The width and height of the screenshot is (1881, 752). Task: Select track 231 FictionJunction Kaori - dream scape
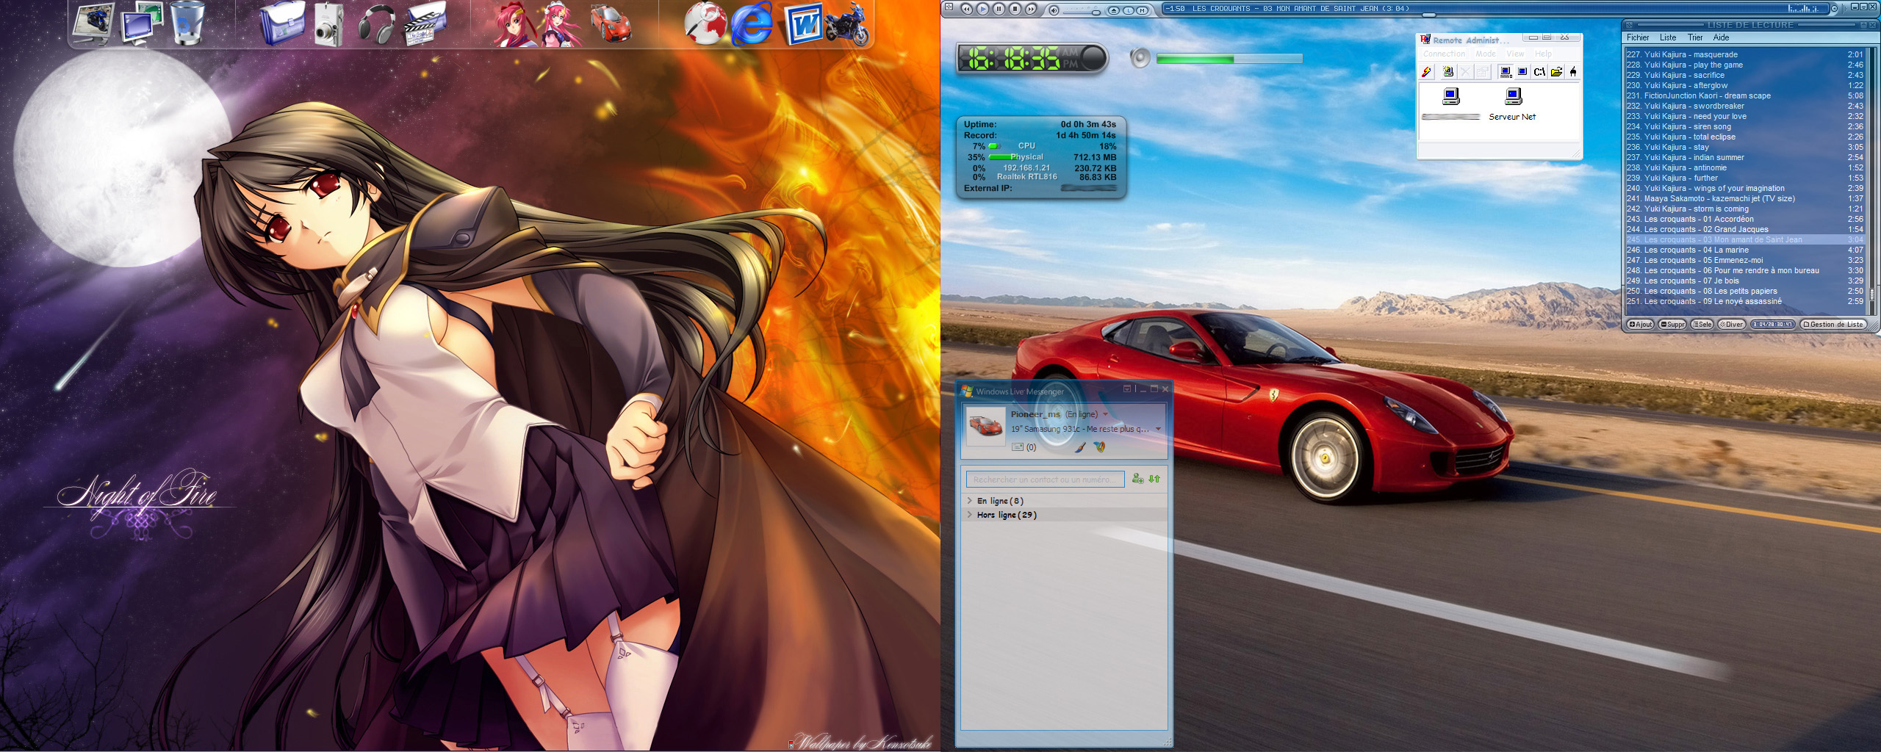click(1744, 95)
